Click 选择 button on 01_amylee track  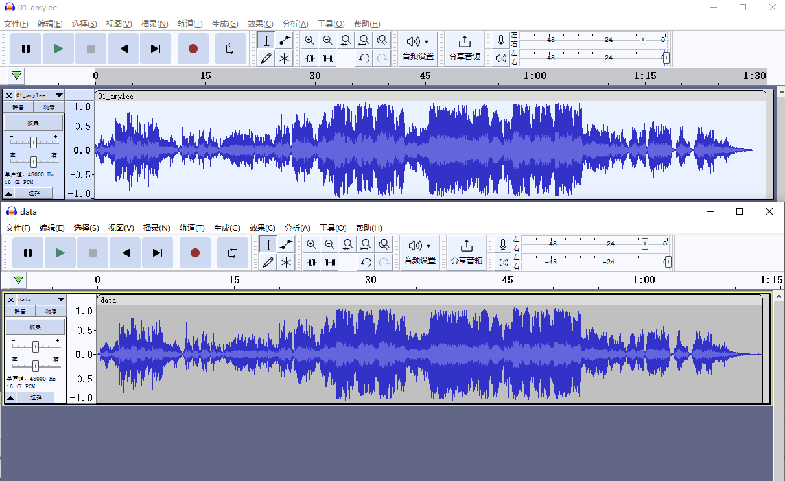pyautogui.click(x=34, y=193)
